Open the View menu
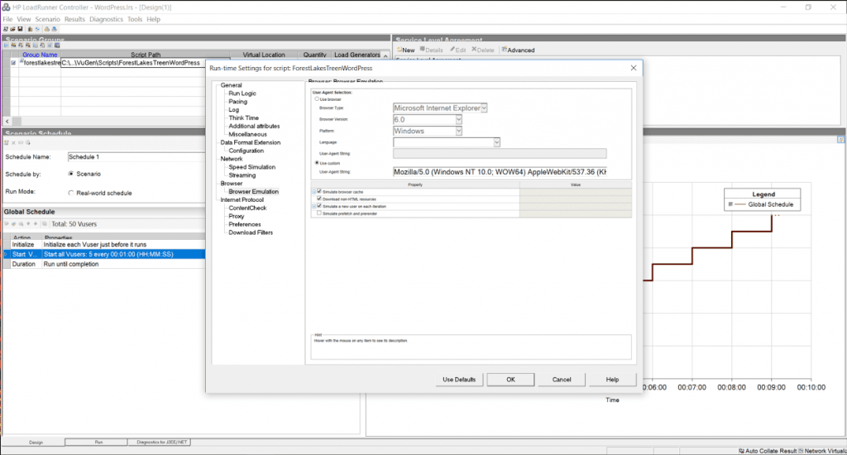The height and width of the screenshot is (455, 847). click(24, 19)
